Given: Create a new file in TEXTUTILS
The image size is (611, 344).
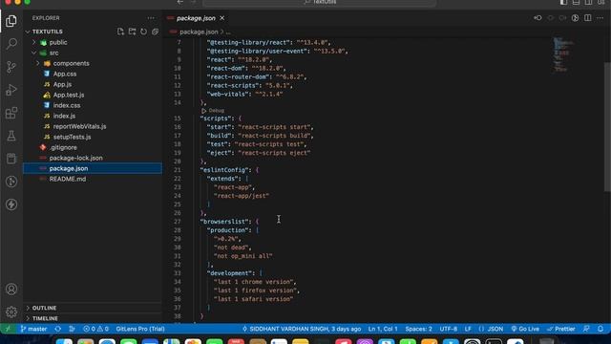Looking at the screenshot, I should click(120, 32).
